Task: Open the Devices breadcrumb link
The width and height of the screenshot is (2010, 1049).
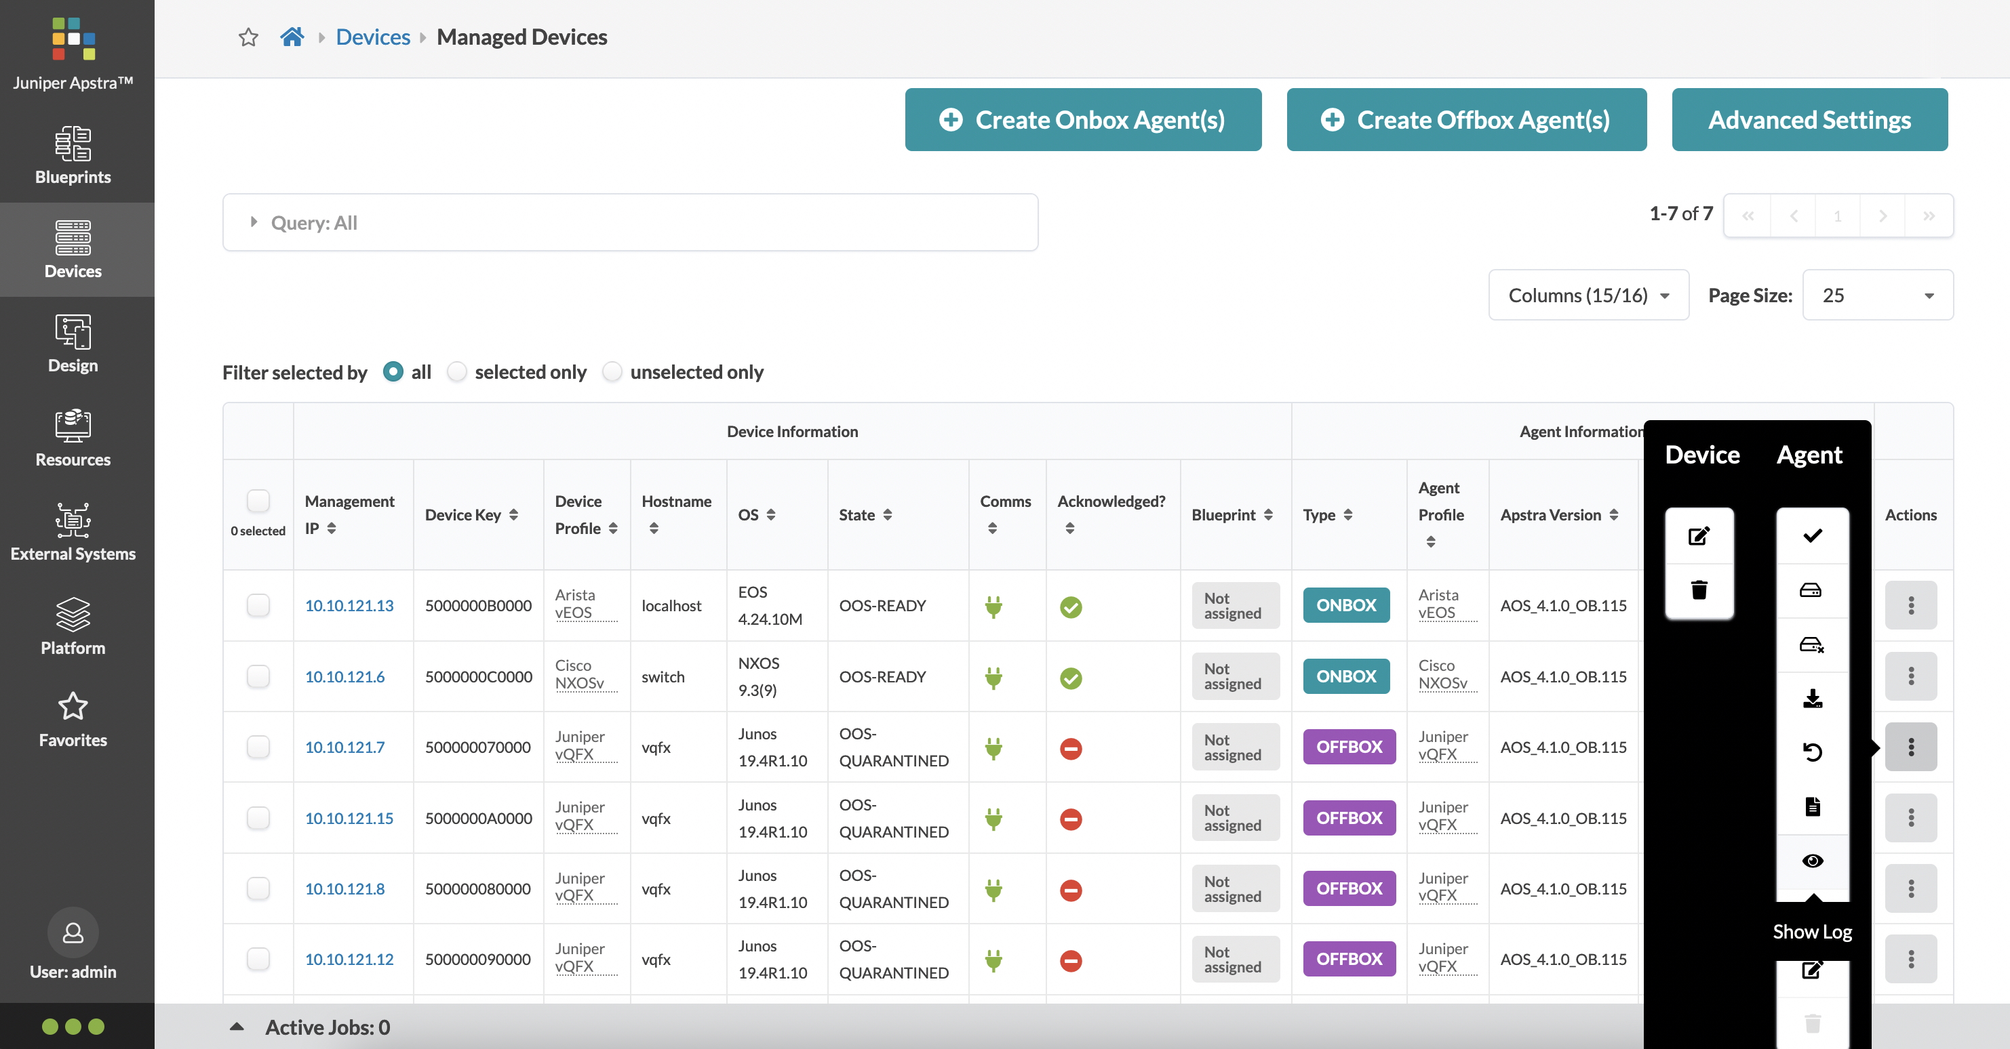Action: 373,37
